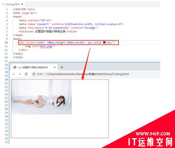Click line number 10 in the gutter

(6, 43)
